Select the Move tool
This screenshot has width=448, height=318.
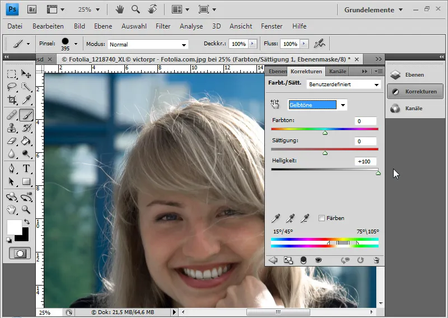pos(26,74)
